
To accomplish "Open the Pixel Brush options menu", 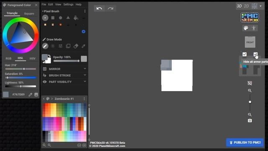I will tap(85, 11).
